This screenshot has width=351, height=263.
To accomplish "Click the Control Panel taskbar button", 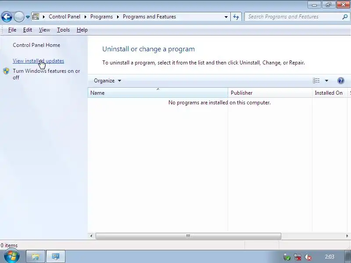I will [56, 256].
